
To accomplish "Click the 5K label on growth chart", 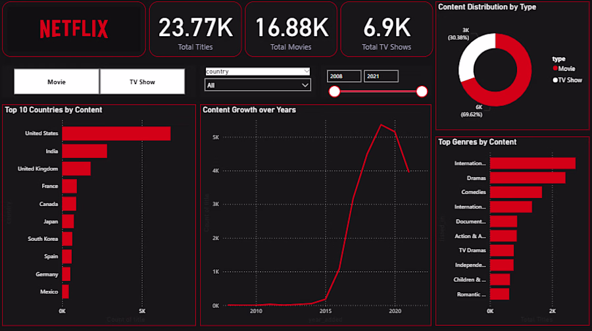I will click(216, 137).
